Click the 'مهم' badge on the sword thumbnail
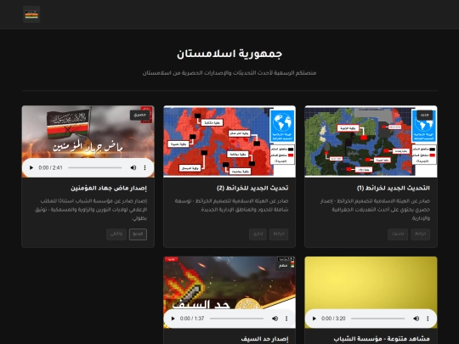459x344 pixels. pos(283,266)
